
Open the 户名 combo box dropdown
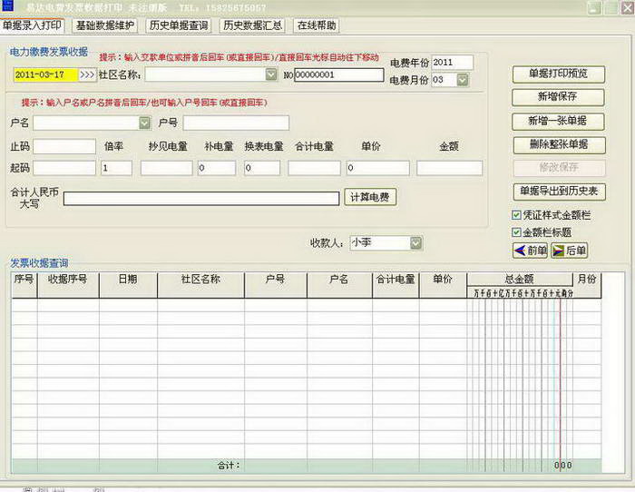pyautogui.click(x=144, y=123)
